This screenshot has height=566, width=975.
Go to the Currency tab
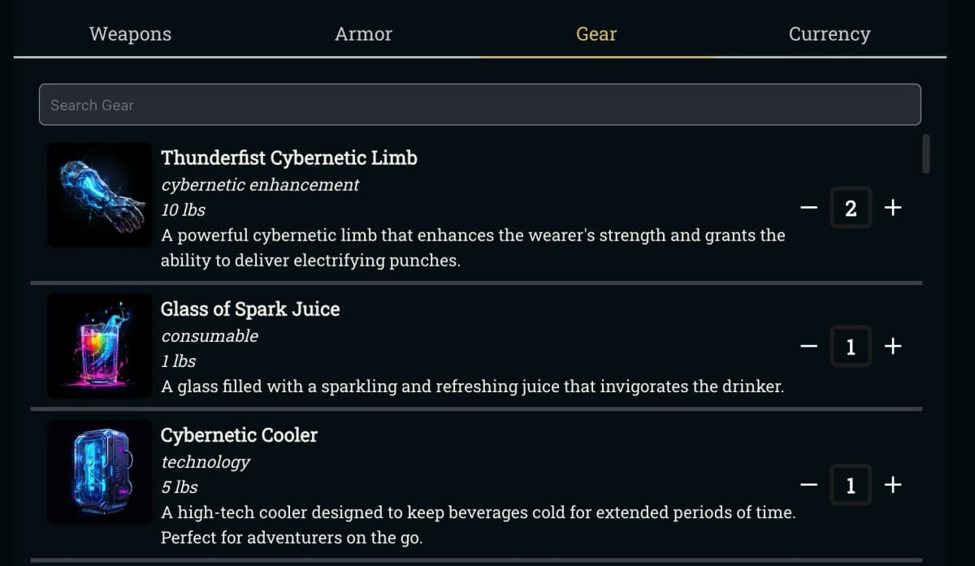tap(829, 34)
